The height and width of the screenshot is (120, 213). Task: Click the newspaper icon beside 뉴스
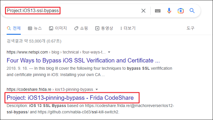coord(30,28)
